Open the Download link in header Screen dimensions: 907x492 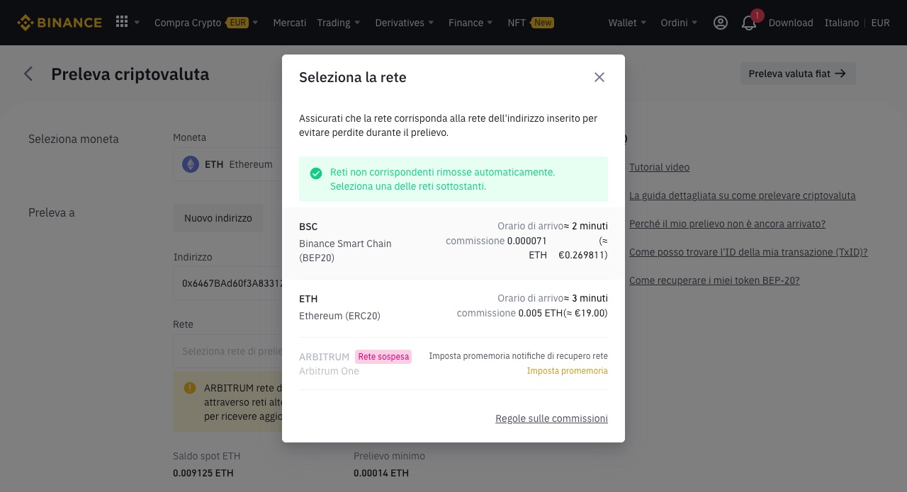(791, 23)
